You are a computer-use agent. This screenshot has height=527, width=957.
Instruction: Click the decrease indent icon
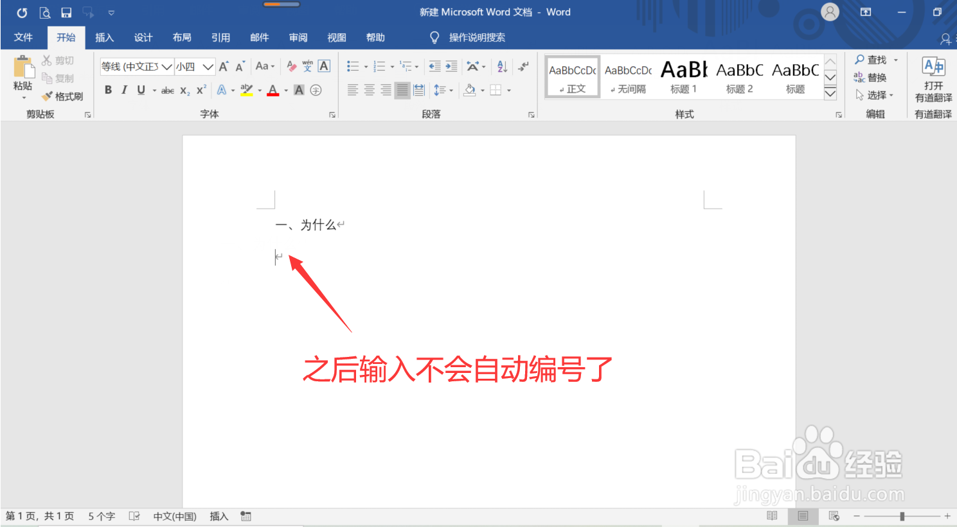click(435, 66)
